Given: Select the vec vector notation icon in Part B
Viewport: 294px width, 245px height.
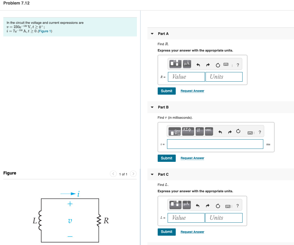Looking at the screenshot, I should pos(209,131).
